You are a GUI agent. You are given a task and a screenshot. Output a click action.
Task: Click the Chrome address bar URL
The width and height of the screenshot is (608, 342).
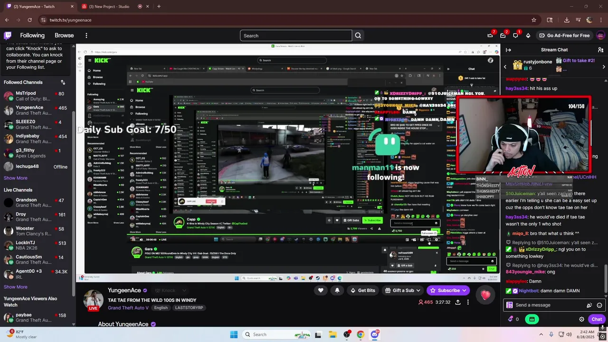(70, 20)
